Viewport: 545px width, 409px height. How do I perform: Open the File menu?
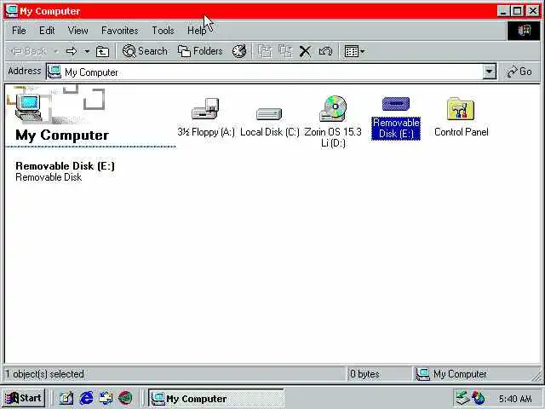click(x=19, y=31)
